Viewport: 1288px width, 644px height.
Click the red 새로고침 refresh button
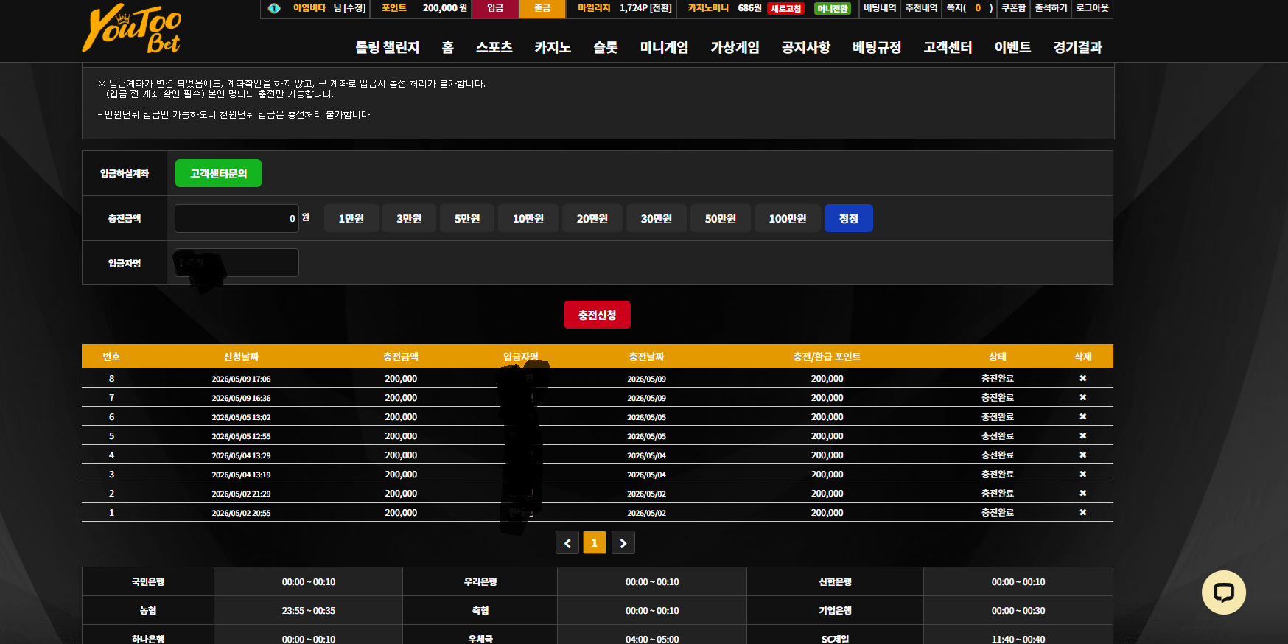[785, 9]
